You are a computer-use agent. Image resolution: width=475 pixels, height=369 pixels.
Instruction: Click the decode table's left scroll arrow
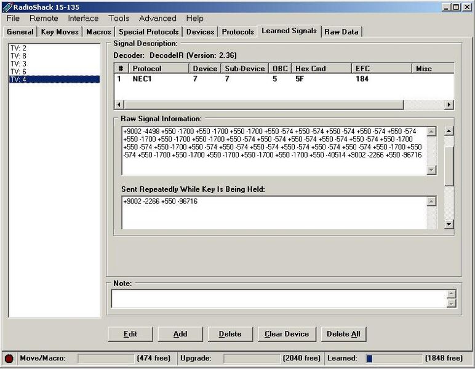tap(119, 105)
